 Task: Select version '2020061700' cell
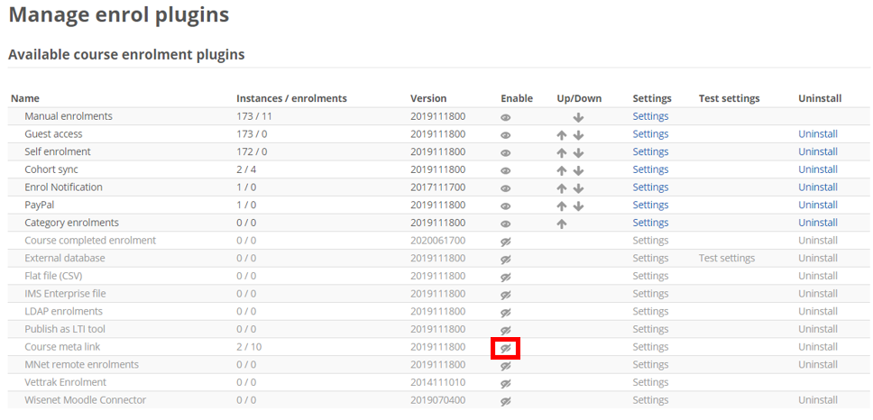coord(438,241)
